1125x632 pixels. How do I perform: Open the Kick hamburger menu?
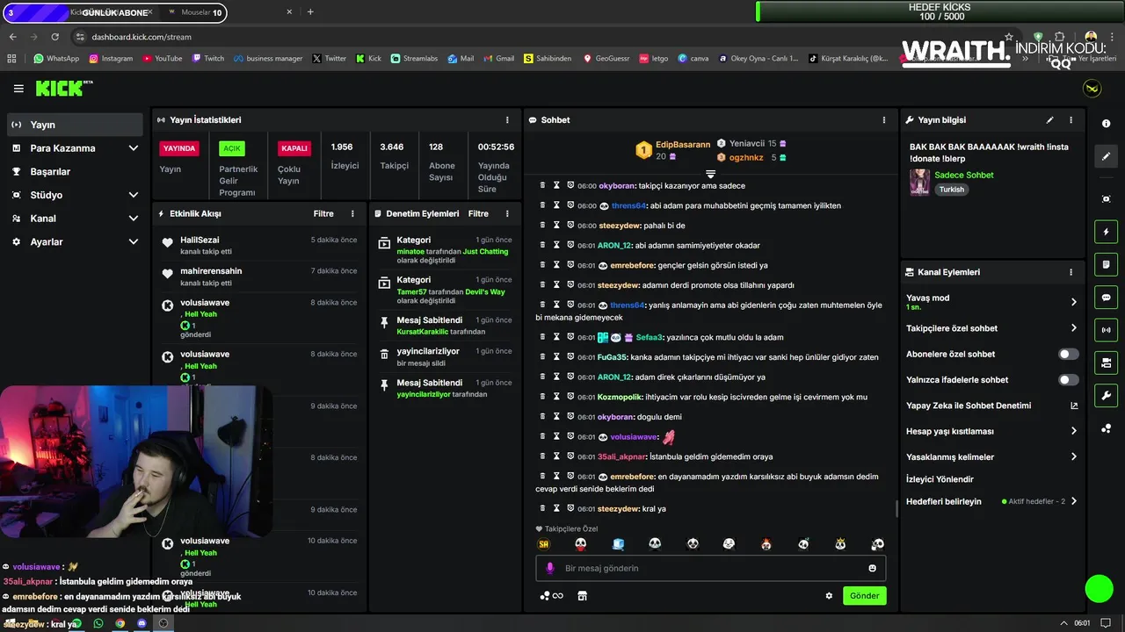(x=18, y=89)
